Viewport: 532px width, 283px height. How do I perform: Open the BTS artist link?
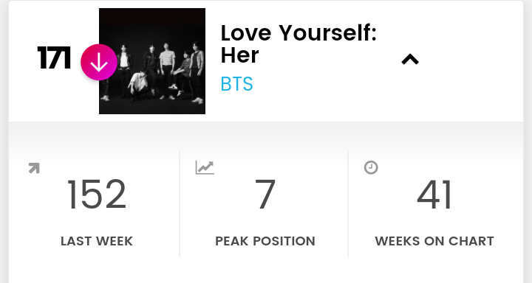tap(236, 84)
